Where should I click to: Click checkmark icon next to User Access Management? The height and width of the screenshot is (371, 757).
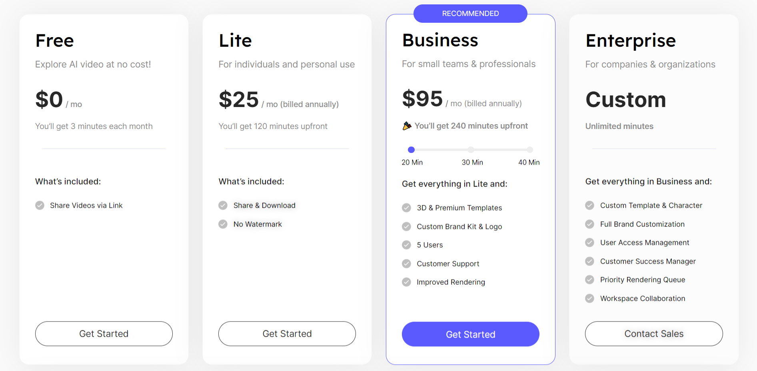point(589,242)
